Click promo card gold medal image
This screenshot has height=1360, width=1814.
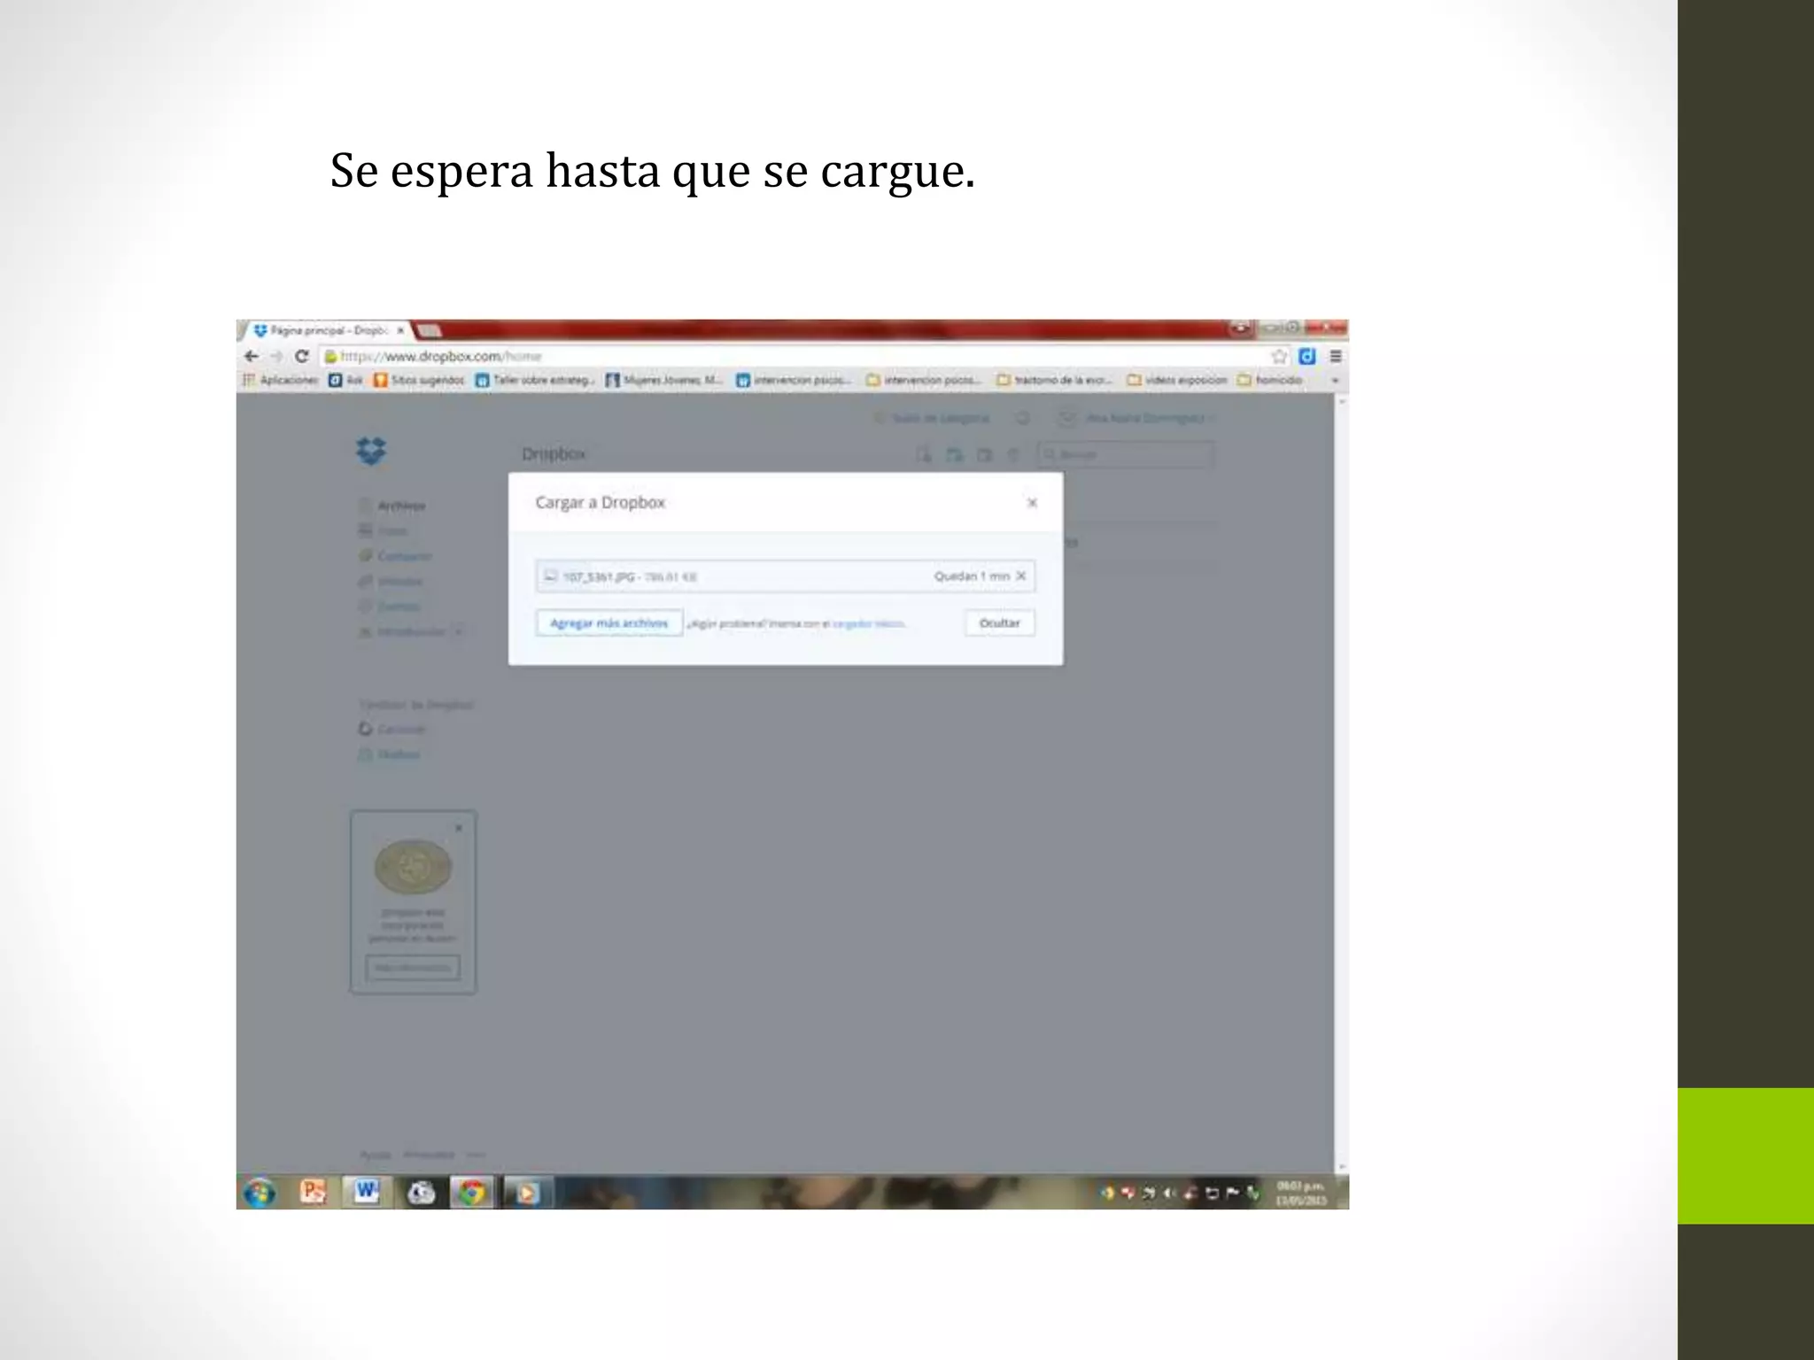pos(413,867)
